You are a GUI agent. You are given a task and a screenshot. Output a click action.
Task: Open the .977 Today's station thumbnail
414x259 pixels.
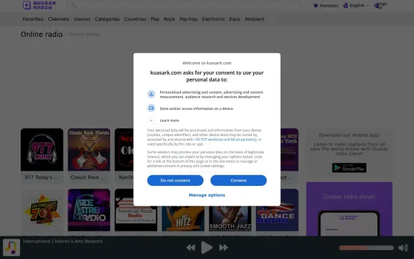(x=42, y=150)
